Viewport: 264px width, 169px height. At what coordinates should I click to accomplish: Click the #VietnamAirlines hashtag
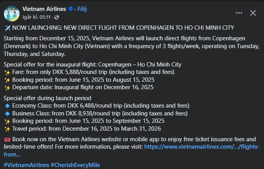coord(26,165)
